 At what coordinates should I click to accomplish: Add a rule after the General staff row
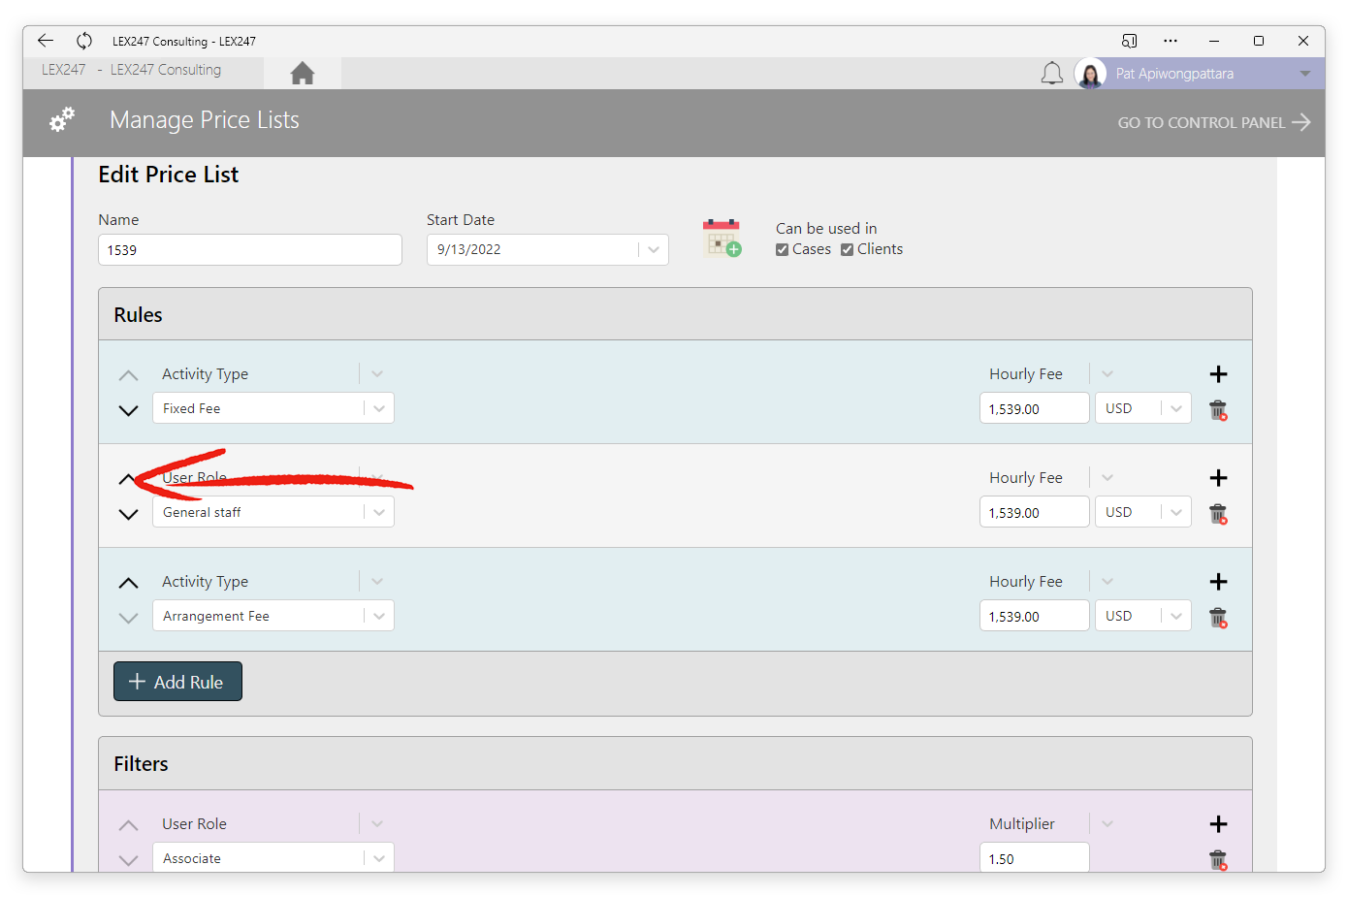pyautogui.click(x=1218, y=478)
